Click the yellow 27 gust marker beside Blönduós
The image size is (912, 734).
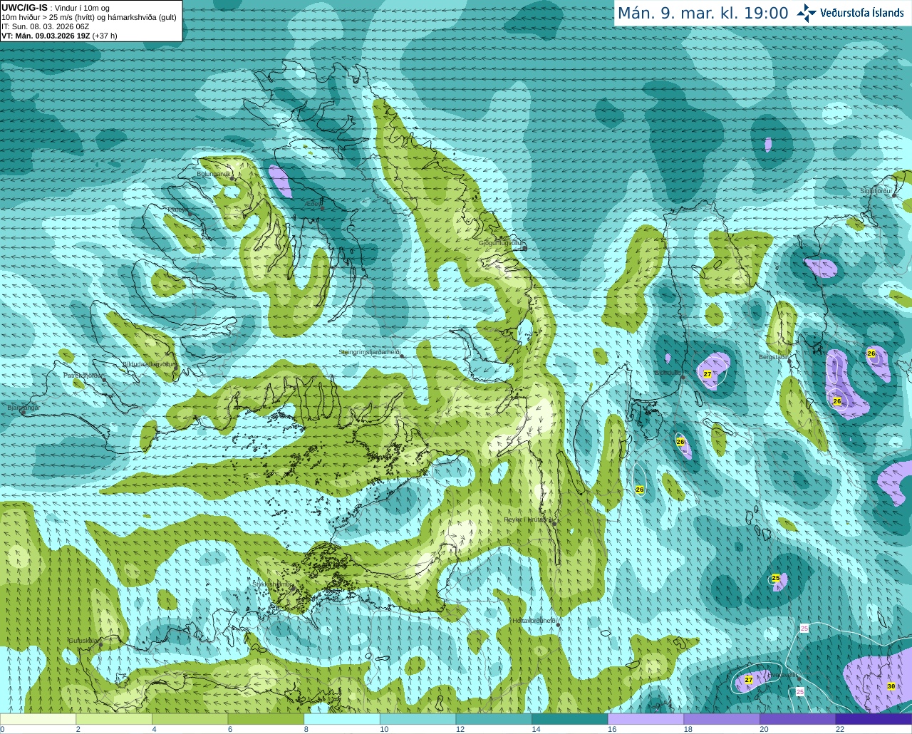point(708,373)
